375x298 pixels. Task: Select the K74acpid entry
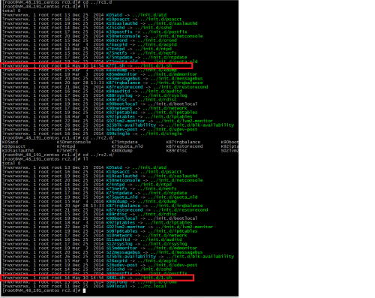point(116,44)
